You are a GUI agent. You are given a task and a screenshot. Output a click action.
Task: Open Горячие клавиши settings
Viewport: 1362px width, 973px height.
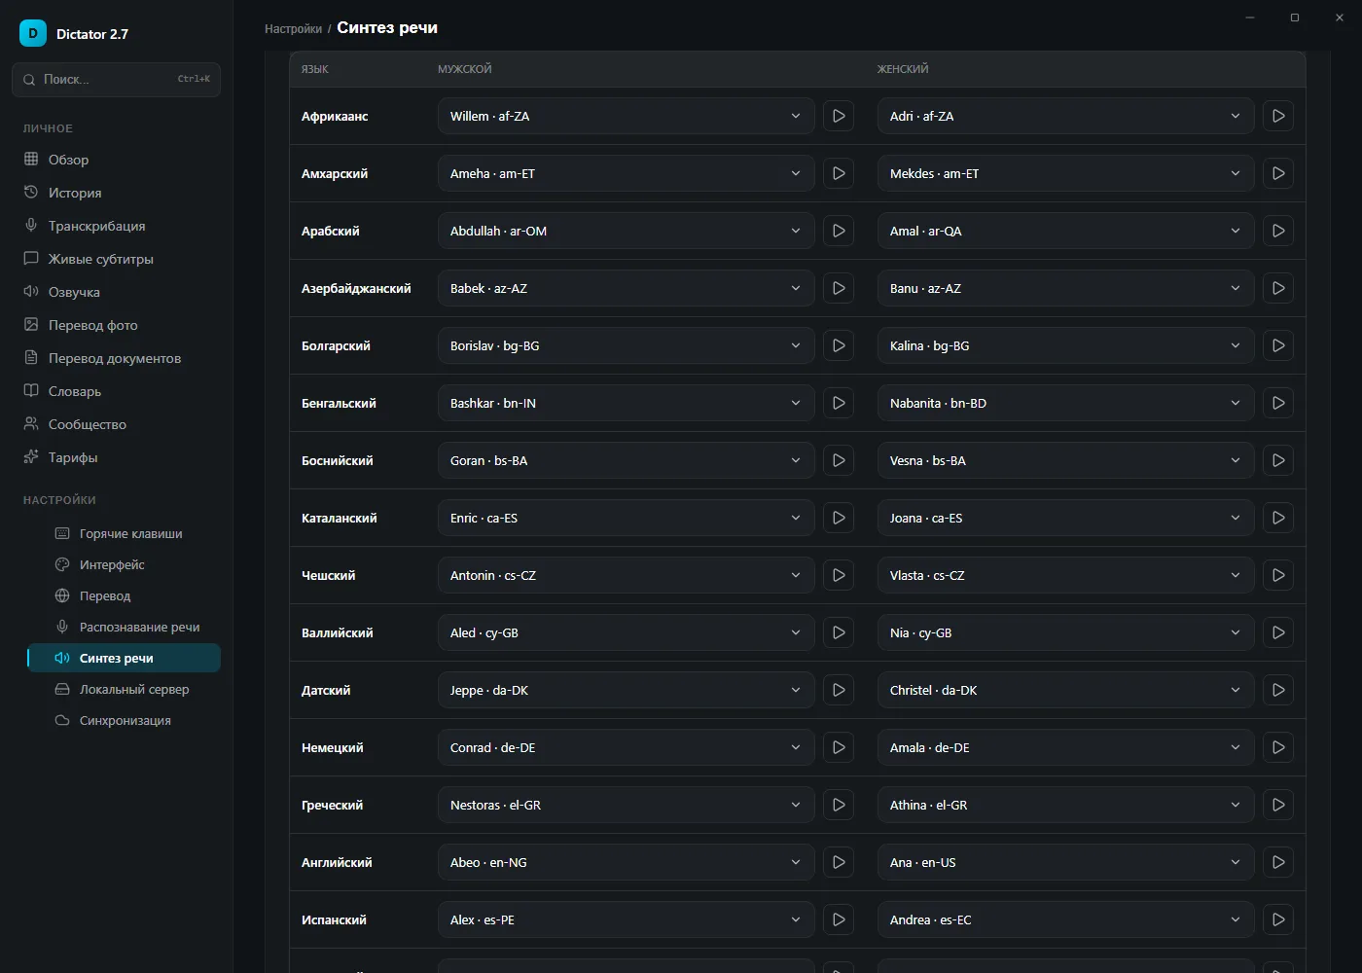tap(124, 533)
